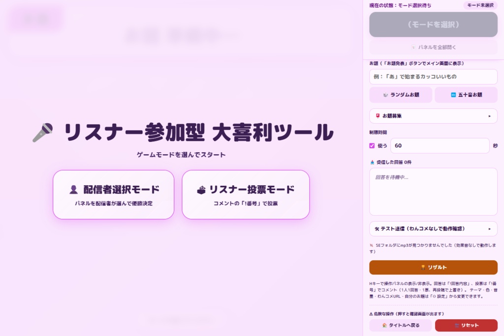Image resolution: width=504 pixels, height=336 pixels.
Task: Expand テスト送信 (わんコメなしで動作確認) section
Action: [433, 229]
